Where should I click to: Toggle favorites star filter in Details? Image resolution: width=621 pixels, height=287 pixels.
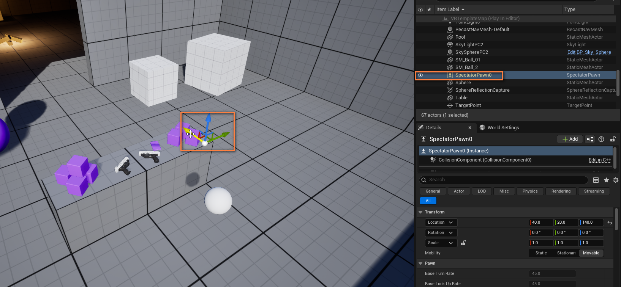click(x=606, y=180)
